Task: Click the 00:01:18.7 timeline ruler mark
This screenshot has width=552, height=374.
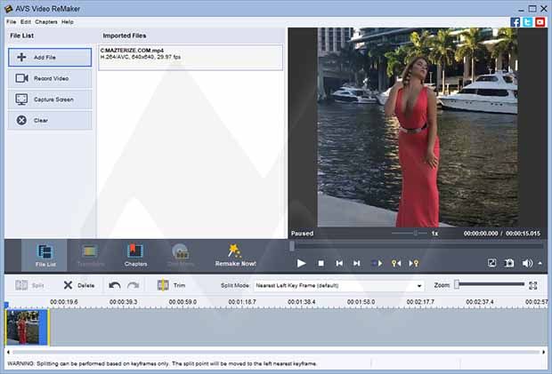Action: 242,302
